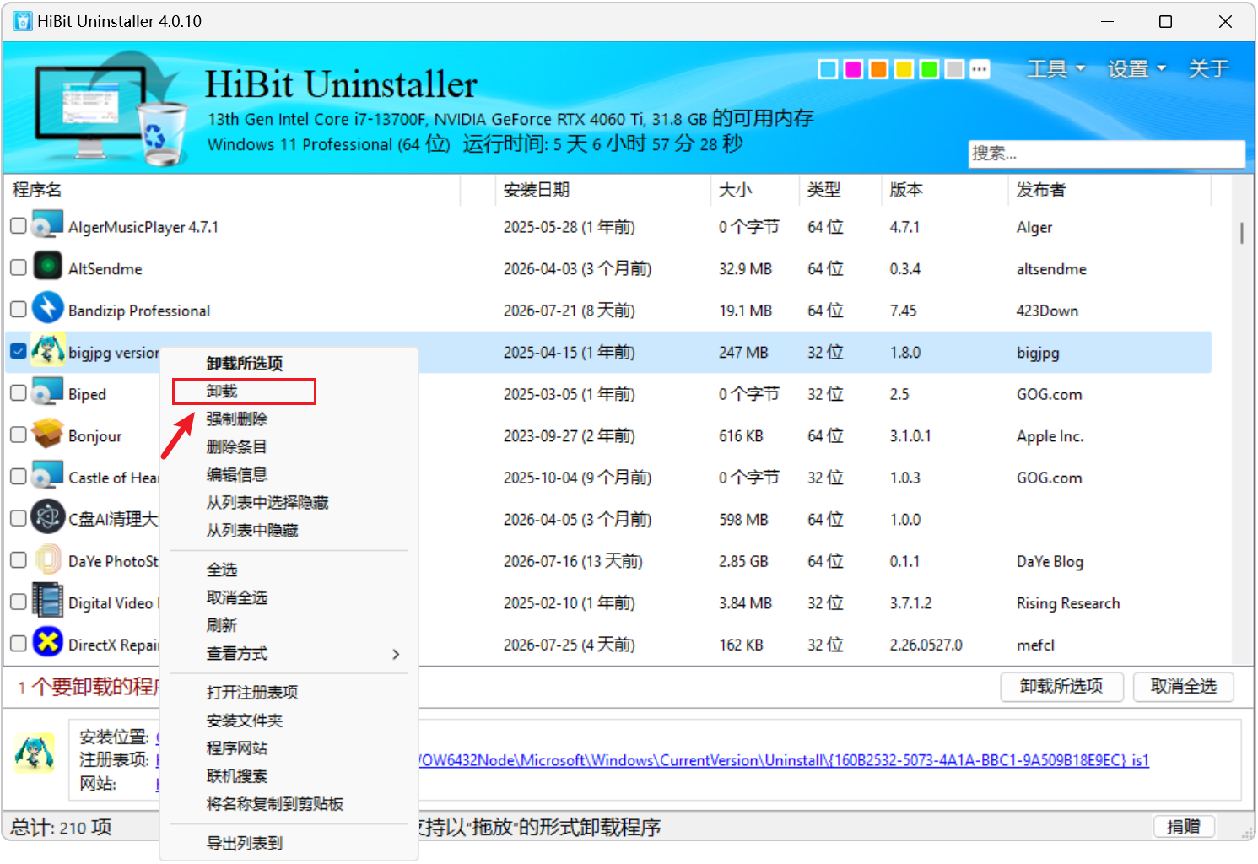Screen dimensions: 1258x864
Task: Select the light blue theme color swatch
Action: (828, 69)
